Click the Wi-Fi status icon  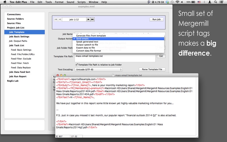pos(177,2)
